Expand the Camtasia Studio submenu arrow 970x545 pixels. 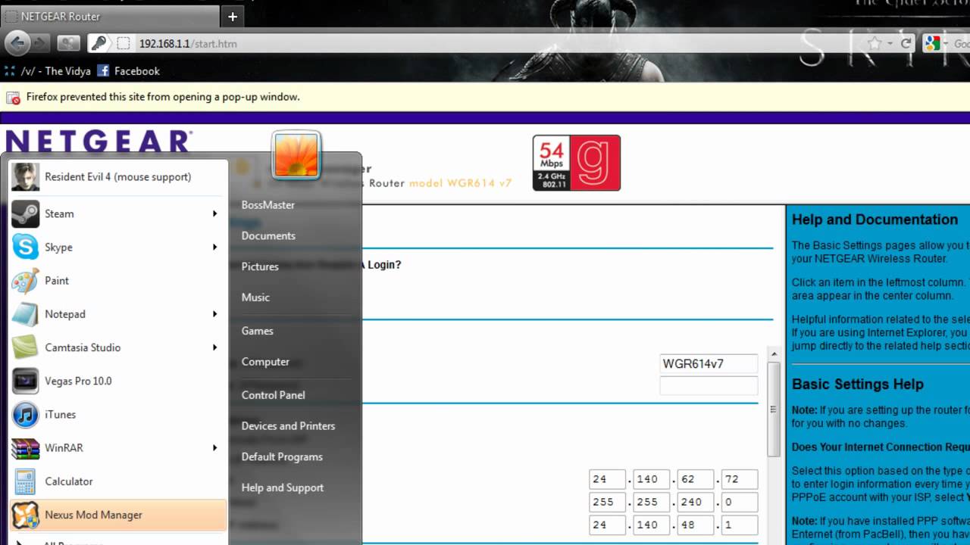point(214,347)
